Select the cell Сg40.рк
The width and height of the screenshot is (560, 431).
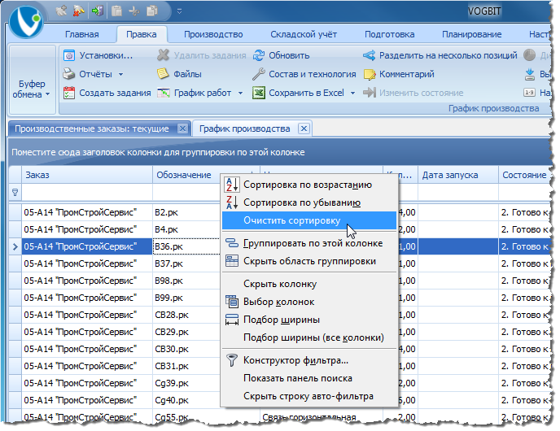click(186, 400)
